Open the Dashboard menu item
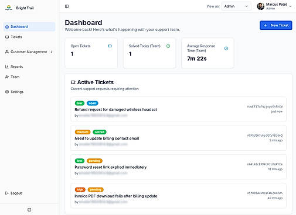 [x=29, y=27]
